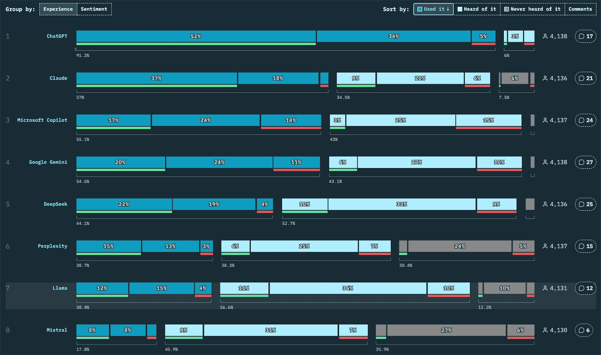Sort by Comments
Screen dimensions: 601x355
580,9
